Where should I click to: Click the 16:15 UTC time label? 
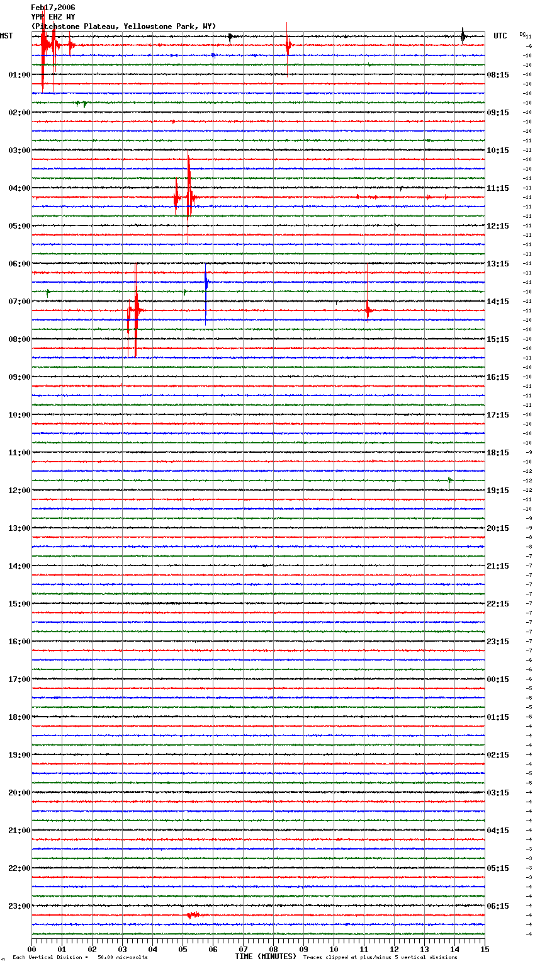[498, 377]
